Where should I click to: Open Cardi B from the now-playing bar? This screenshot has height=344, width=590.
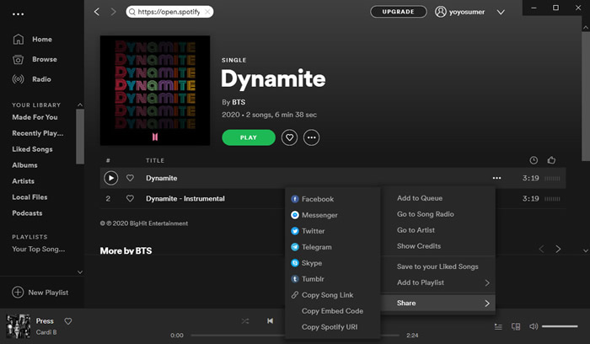coord(46,332)
